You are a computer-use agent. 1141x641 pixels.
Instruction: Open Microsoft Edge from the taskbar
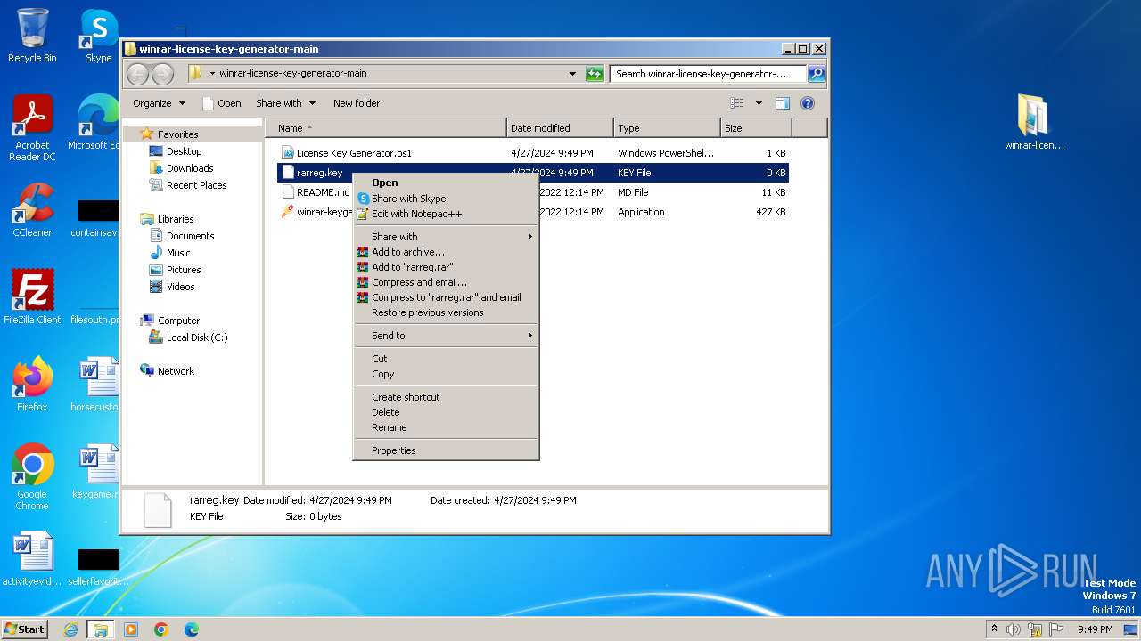point(191,629)
